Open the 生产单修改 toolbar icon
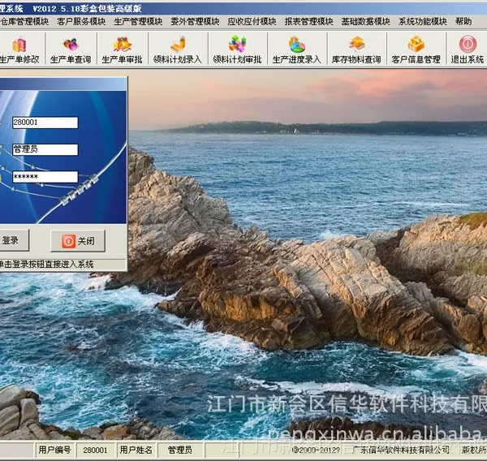The image size is (487, 461). (x=20, y=50)
